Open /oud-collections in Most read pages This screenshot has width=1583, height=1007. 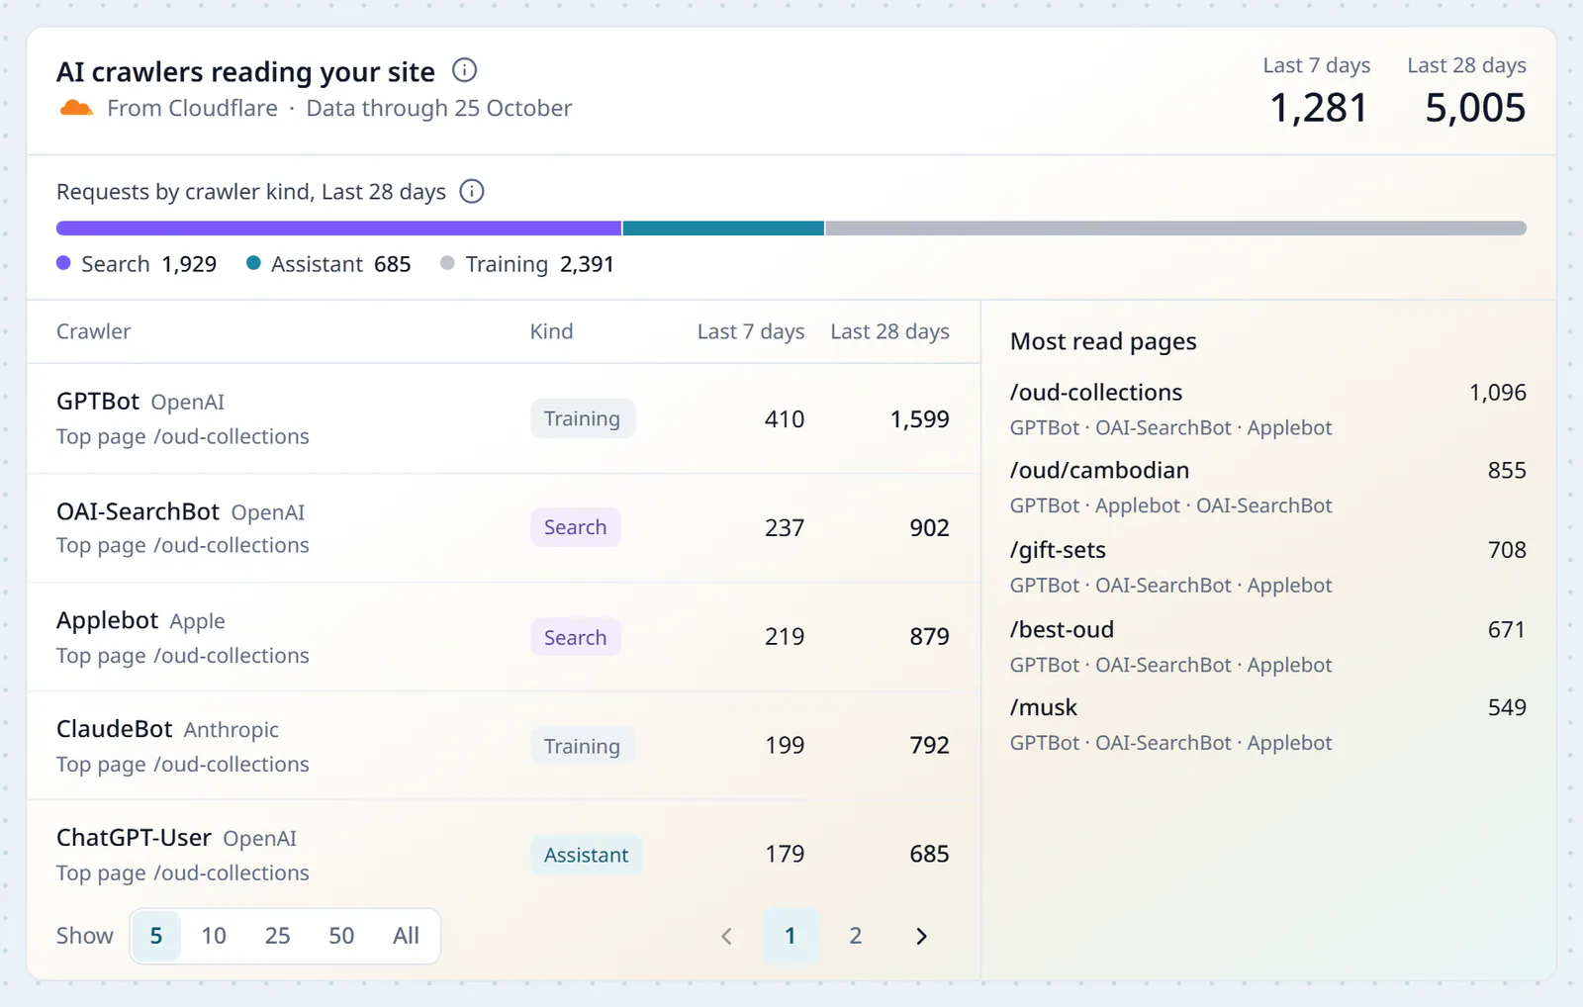click(1267, 409)
